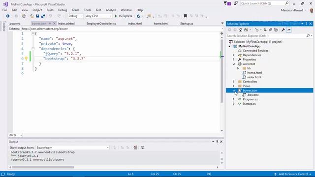Image resolution: width=315 pixels, height=177 pixels.
Task: Click the Show All Files icon
Action: pyautogui.click(x=276, y=30)
